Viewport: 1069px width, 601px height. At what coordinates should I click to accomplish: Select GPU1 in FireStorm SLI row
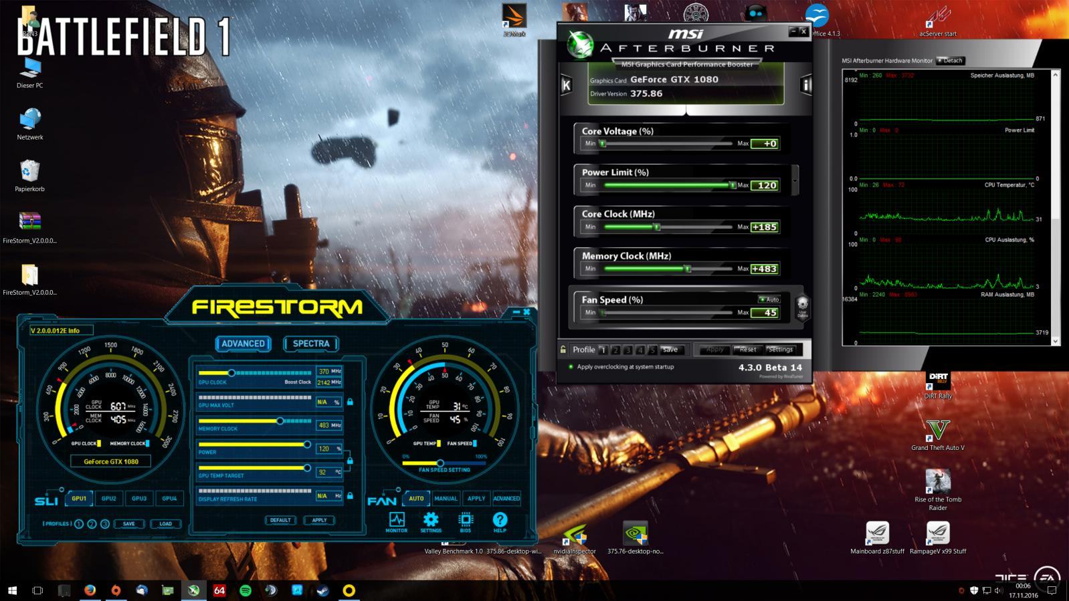pos(79,498)
